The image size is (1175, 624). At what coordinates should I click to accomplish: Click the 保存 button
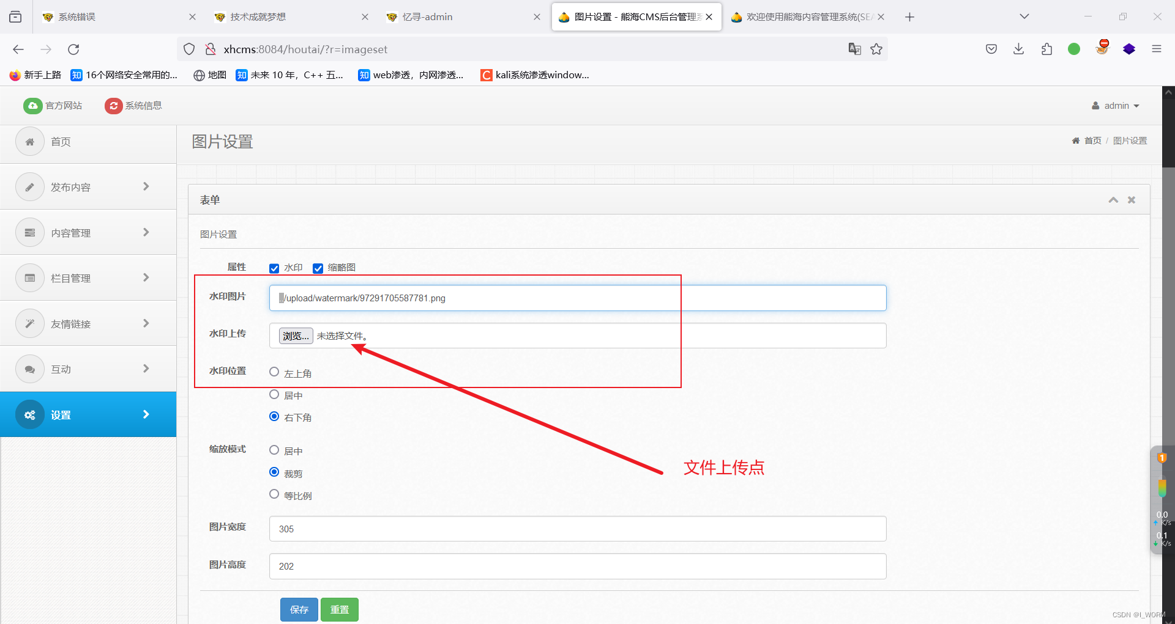299,609
